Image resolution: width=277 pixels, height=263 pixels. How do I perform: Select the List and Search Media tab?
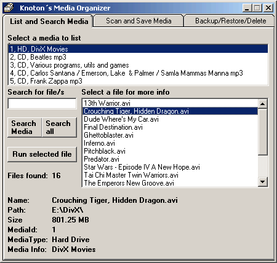pos(49,22)
